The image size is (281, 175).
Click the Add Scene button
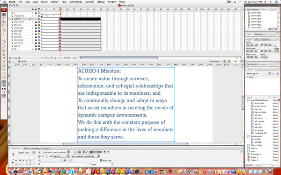click(x=273, y=29)
